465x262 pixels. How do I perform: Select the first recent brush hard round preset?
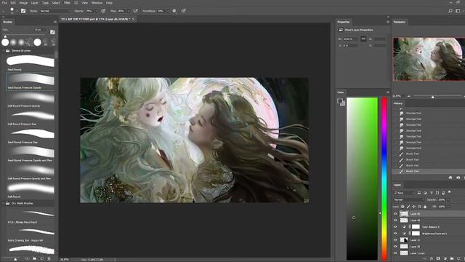point(5,42)
